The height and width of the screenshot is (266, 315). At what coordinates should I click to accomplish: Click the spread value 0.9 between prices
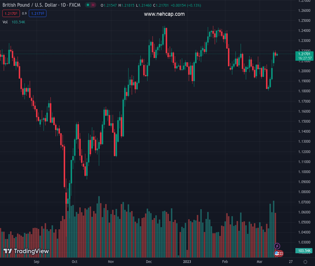(24, 14)
